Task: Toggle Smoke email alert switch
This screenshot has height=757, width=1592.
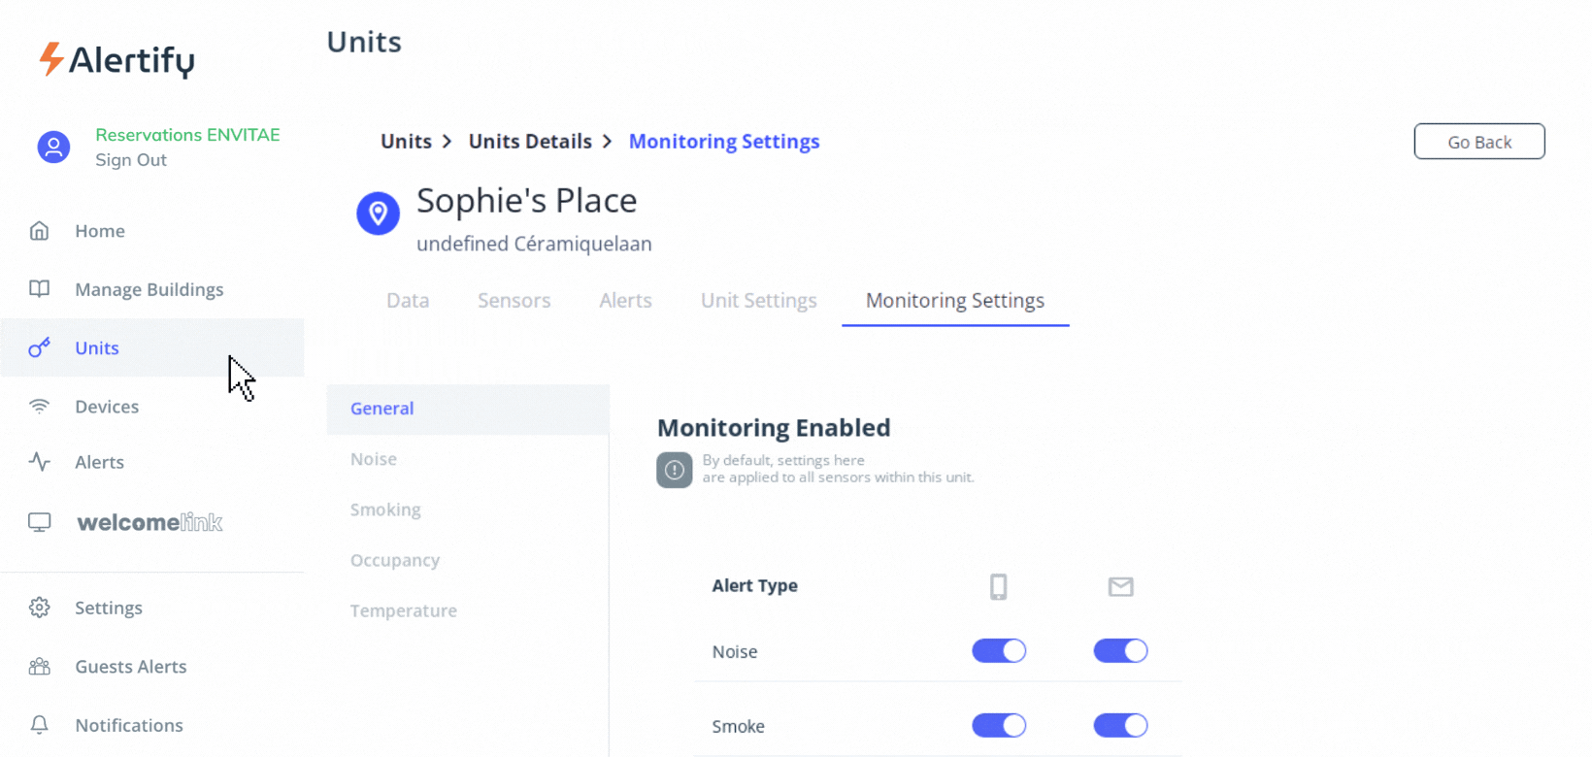Action: point(1120,726)
